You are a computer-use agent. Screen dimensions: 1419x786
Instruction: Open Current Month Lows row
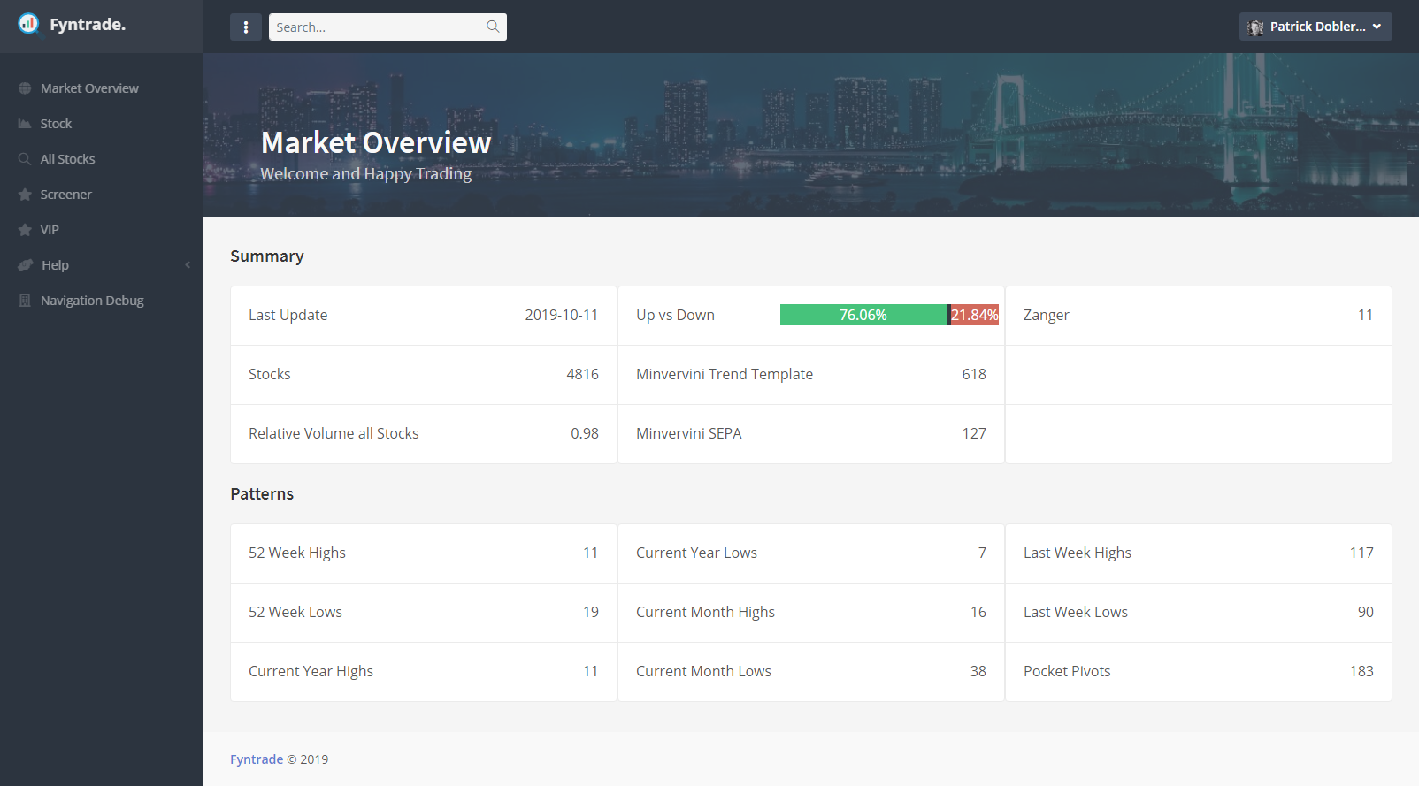(x=811, y=672)
